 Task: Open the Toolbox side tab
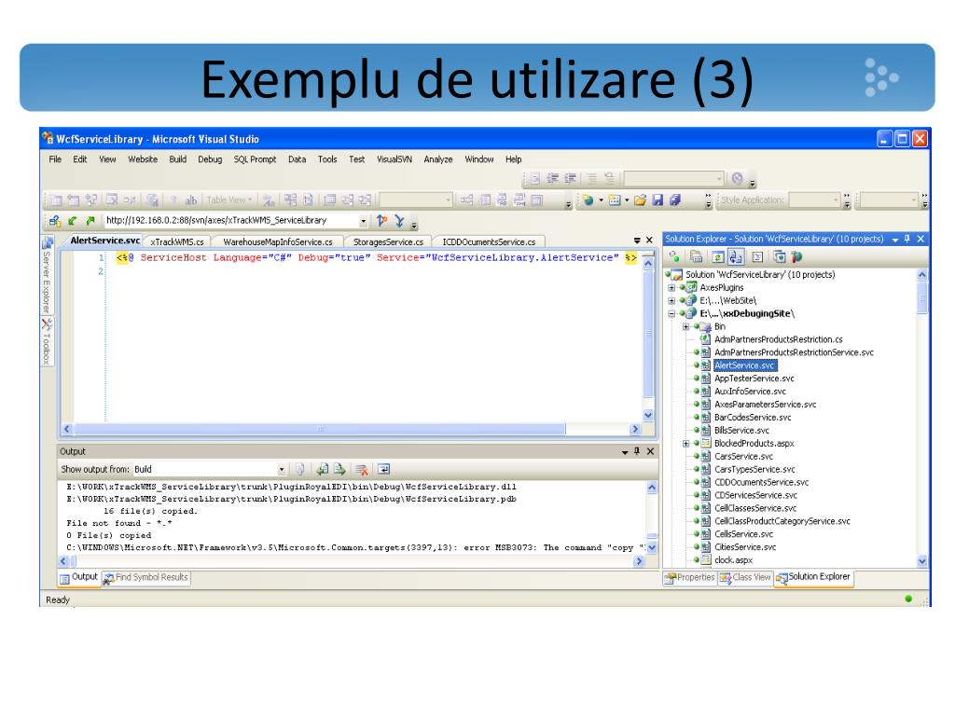[x=47, y=341]
